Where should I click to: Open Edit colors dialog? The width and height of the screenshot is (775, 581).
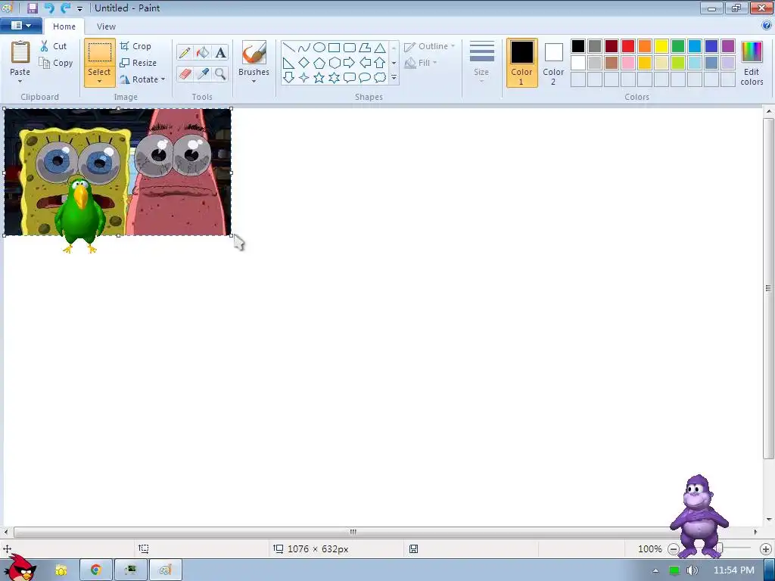click(x=752, y=64)
